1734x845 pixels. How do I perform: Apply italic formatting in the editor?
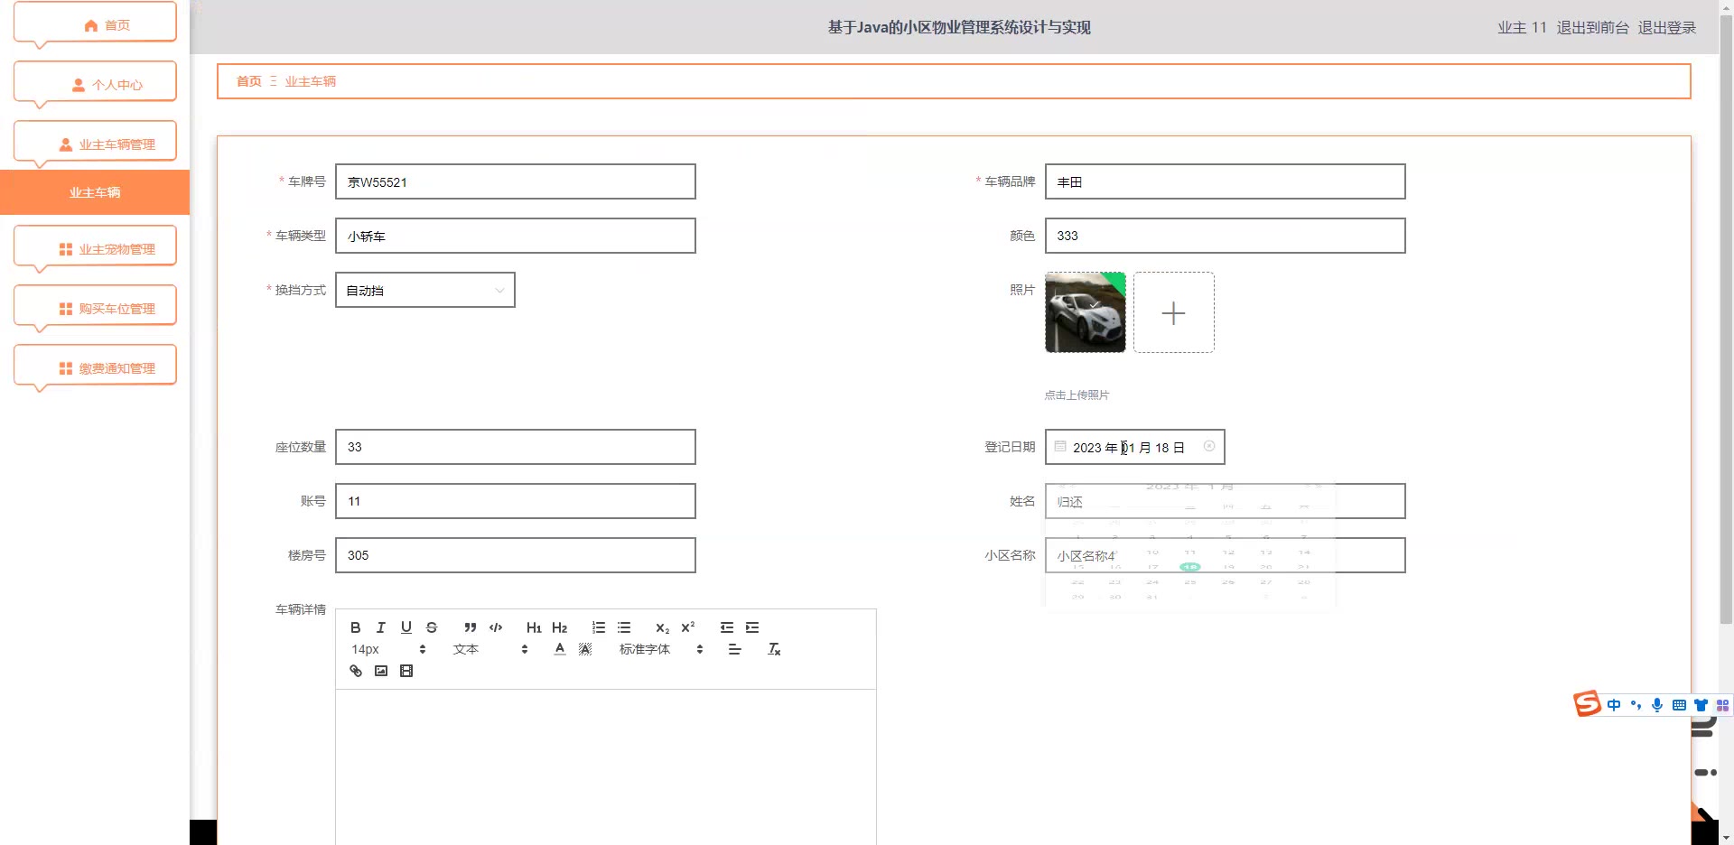(x=381, y=627)
